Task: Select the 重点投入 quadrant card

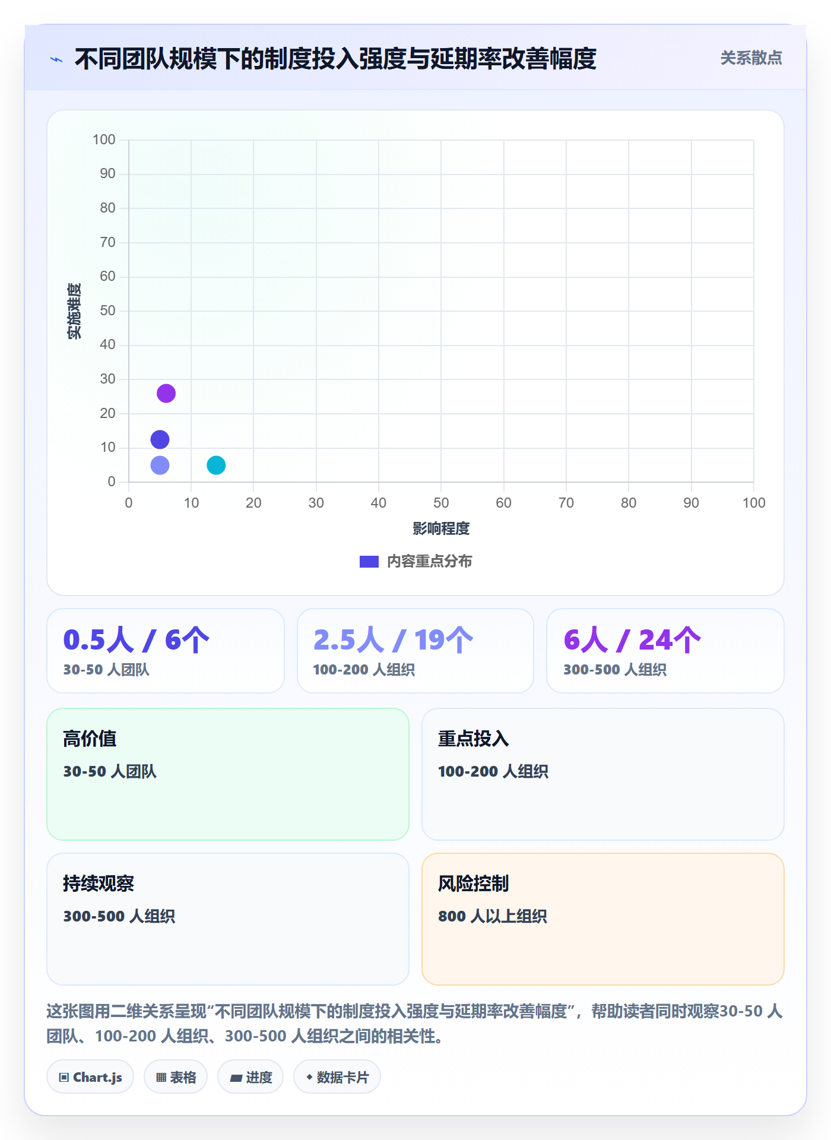Action: tap(603, 774)
